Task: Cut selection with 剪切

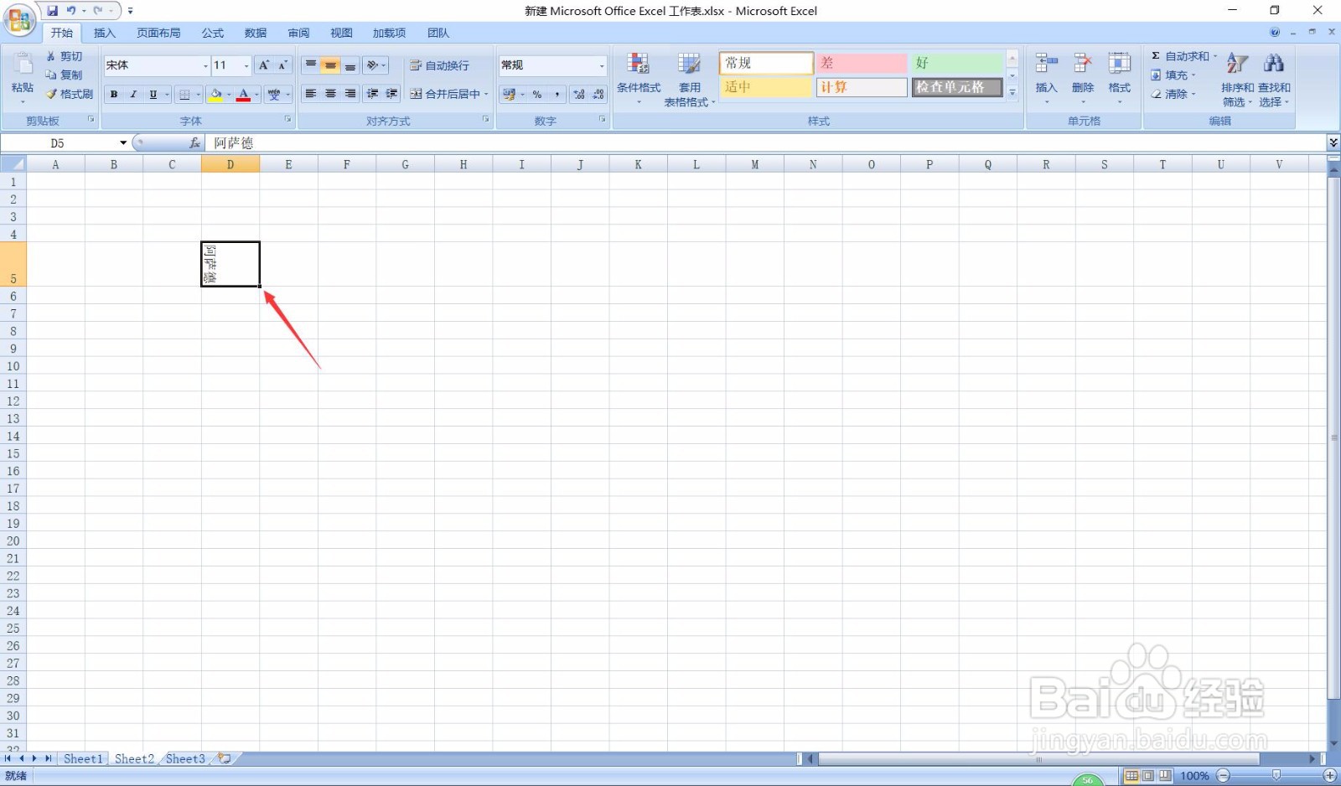Action: pos(65,56)
